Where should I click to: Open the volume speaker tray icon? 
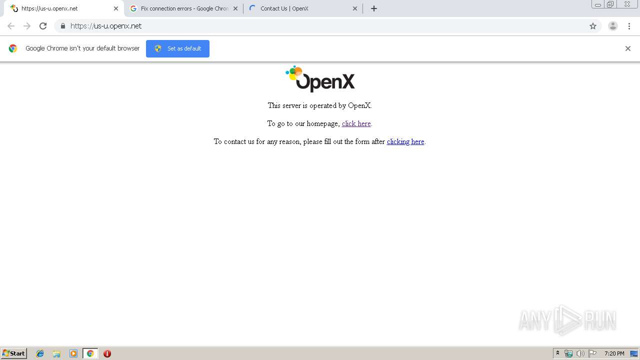pyautogui.click(x=580, y=353)
